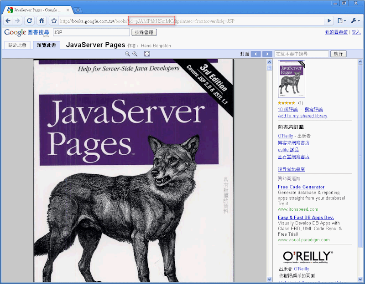Switch to the 關於此書 tab

click(x=17, y=45)
